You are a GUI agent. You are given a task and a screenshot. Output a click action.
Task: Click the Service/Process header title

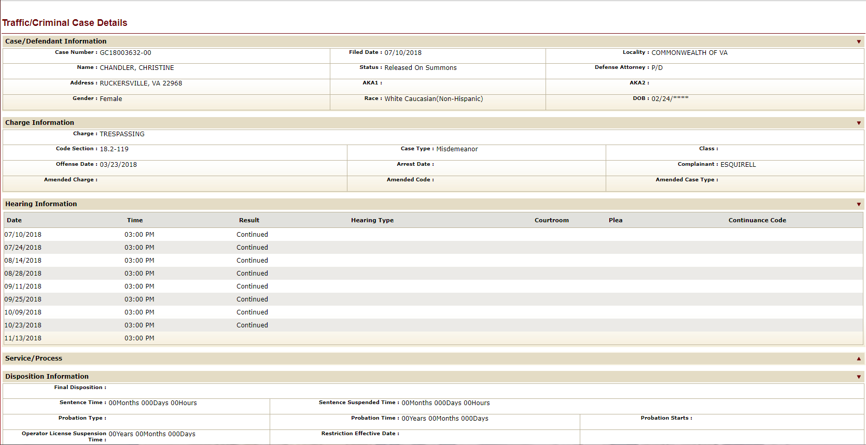pos(34,358)
